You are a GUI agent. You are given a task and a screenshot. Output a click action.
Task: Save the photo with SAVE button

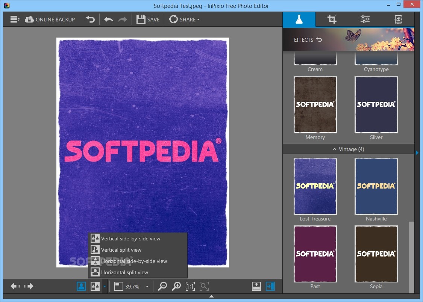coord(148,20)
